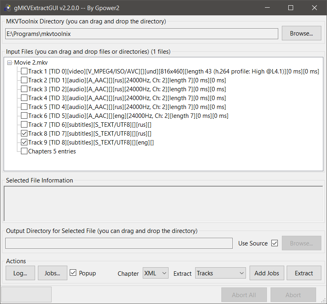Check Track 7 subtitles checkbox
The width and height of the screenshot is (327, 304).
[24, 125]
